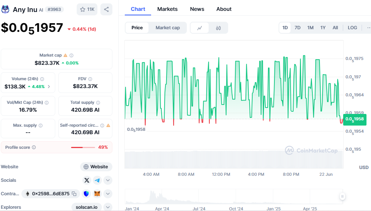Open Volume (24h) info icon

[42, 79]
